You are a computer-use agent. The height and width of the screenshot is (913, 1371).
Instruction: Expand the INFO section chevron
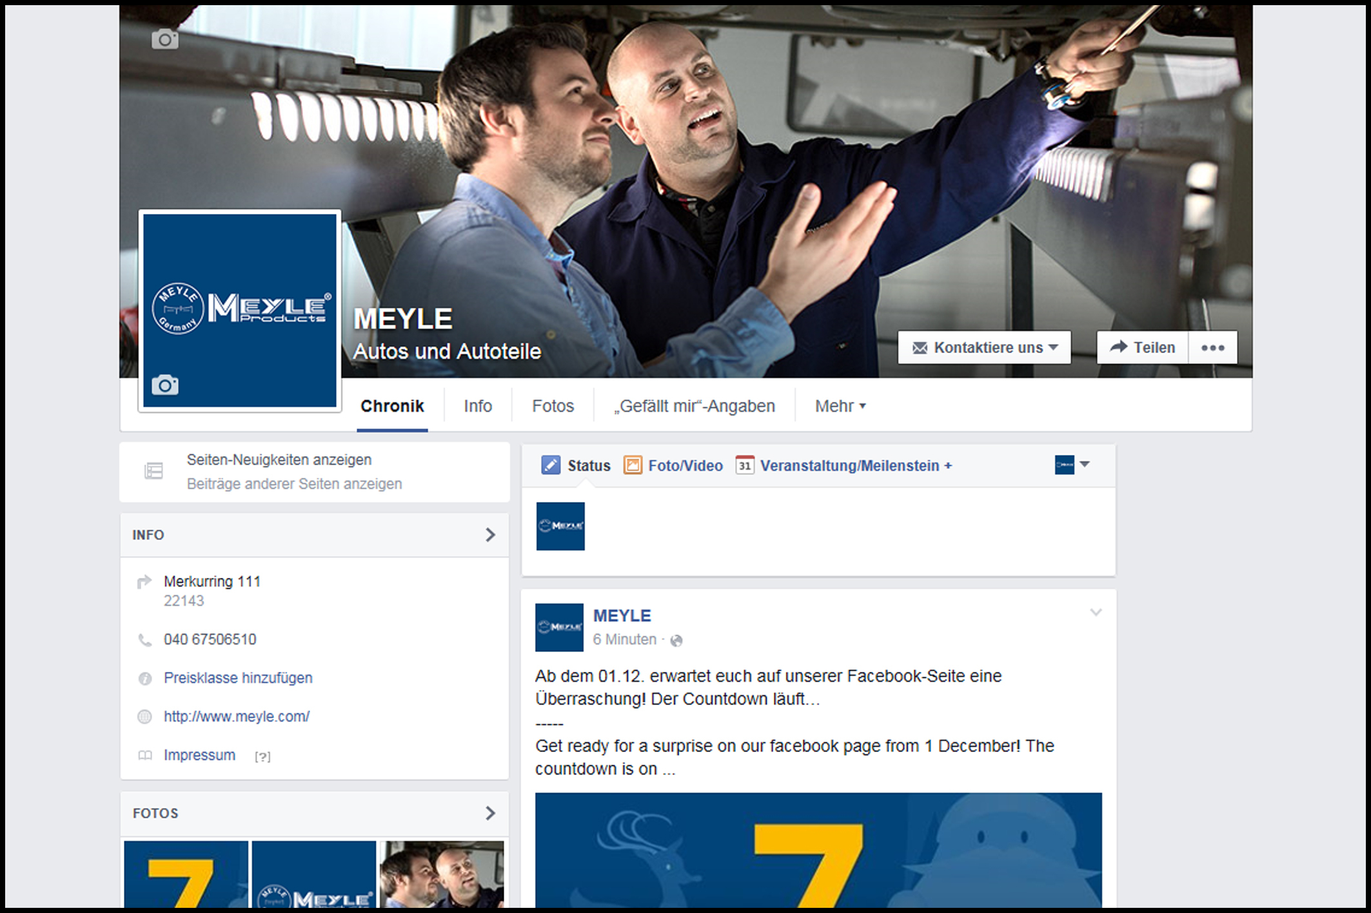click(x=490, y=535)
